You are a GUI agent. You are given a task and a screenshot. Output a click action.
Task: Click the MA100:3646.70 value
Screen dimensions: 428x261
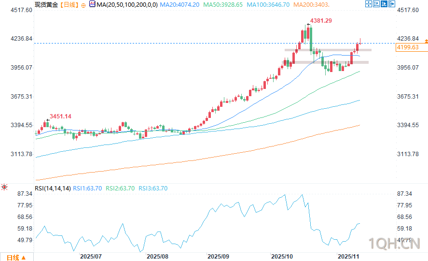point(268,5)
